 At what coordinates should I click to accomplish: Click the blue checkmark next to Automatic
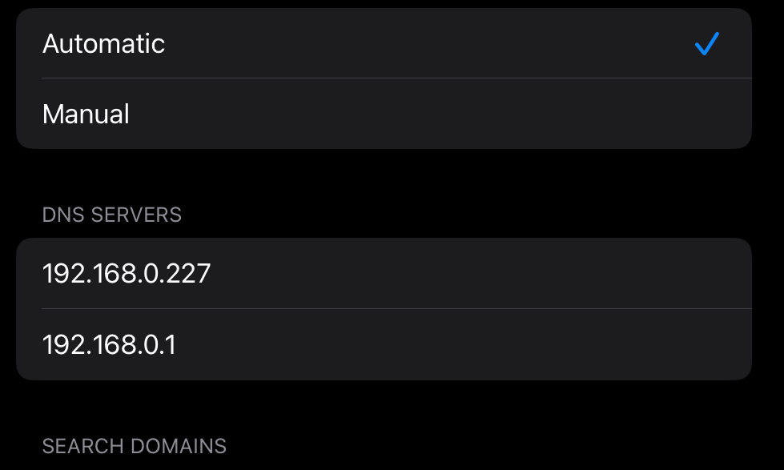[x=707, y=43]
